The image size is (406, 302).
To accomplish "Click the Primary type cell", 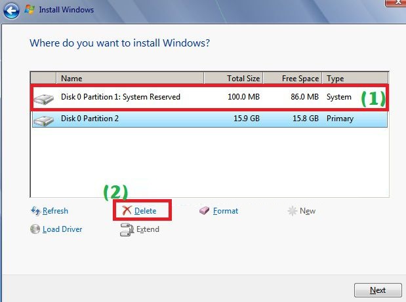I will pos(340,119).
